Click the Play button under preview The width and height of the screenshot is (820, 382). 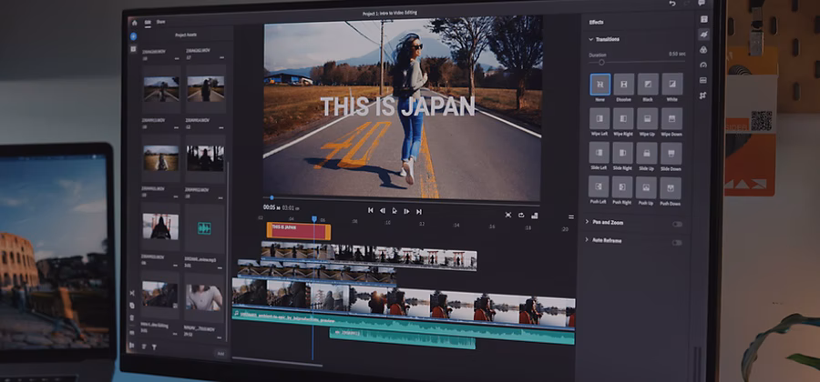[x=395, y=211]
